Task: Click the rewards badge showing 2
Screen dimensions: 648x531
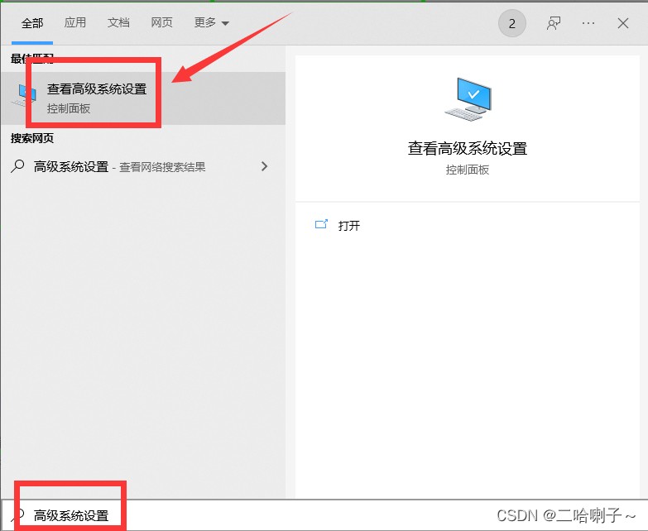Action: (x=512, y=23)
